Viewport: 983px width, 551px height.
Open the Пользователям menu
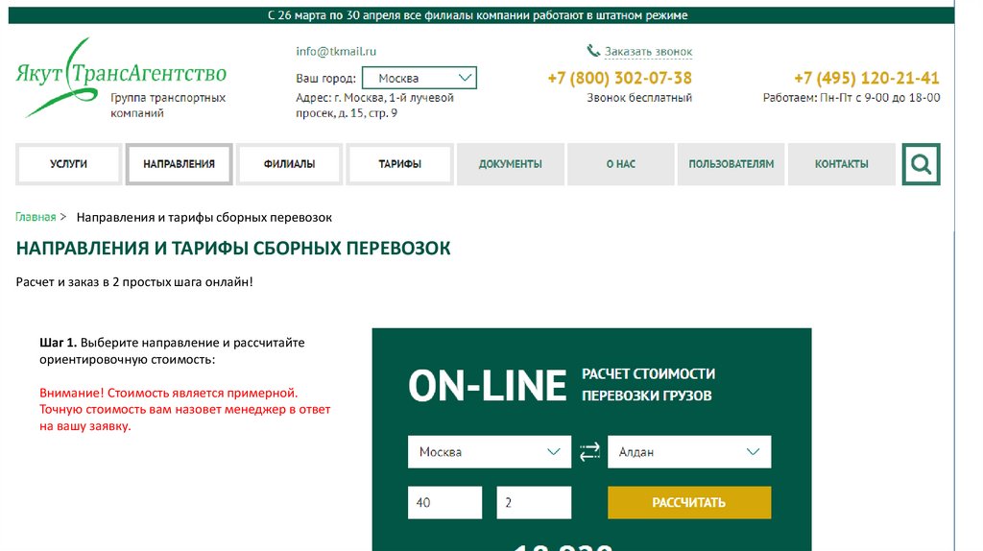coord(731,164)
